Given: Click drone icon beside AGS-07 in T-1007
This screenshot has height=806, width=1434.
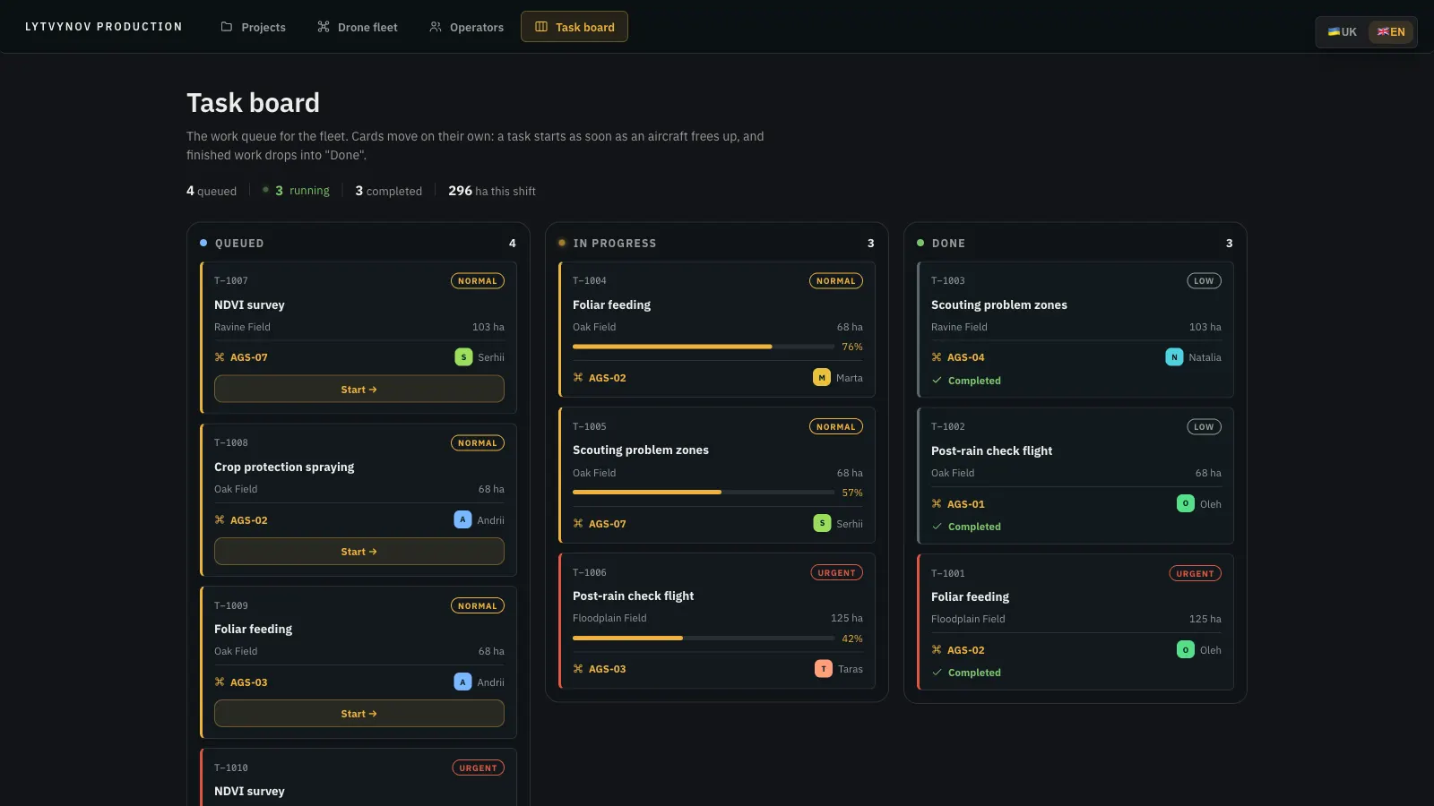Looking at the screenshot, I should pyautogui.click(x=220, y=357).
